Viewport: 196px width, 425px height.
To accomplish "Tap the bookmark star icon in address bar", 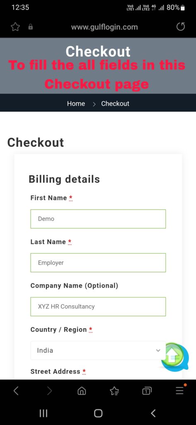I will click(x=15, y=27).
